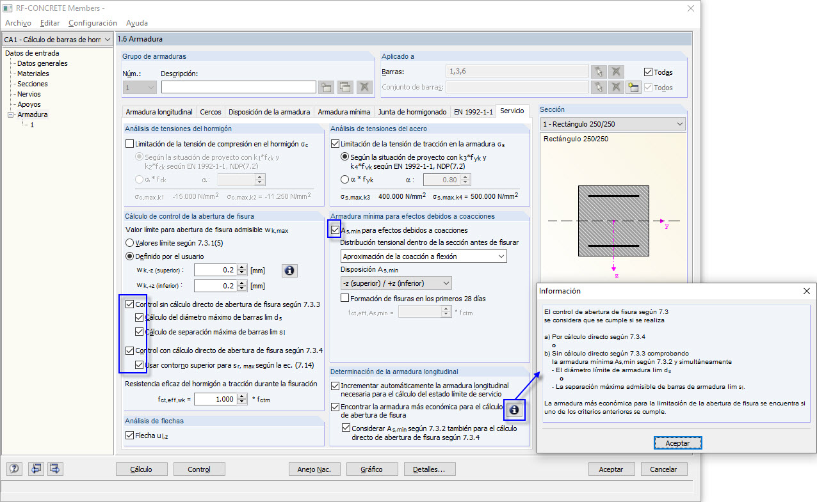Create a new reinforcement group icon
The image size is (817, 502).
coord(327,88)
